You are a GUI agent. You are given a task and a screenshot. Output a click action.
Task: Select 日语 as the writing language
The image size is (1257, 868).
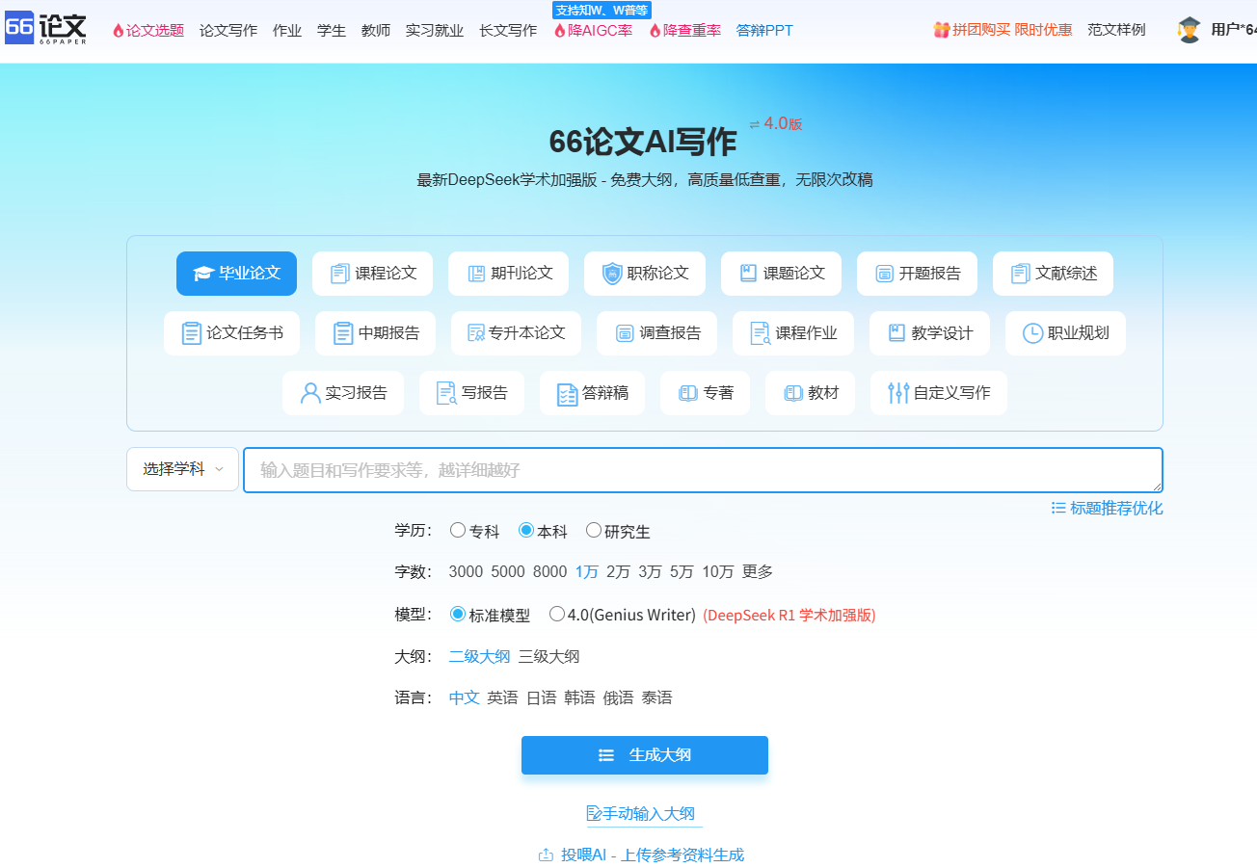pyautogui.click(x=541, y=697)
